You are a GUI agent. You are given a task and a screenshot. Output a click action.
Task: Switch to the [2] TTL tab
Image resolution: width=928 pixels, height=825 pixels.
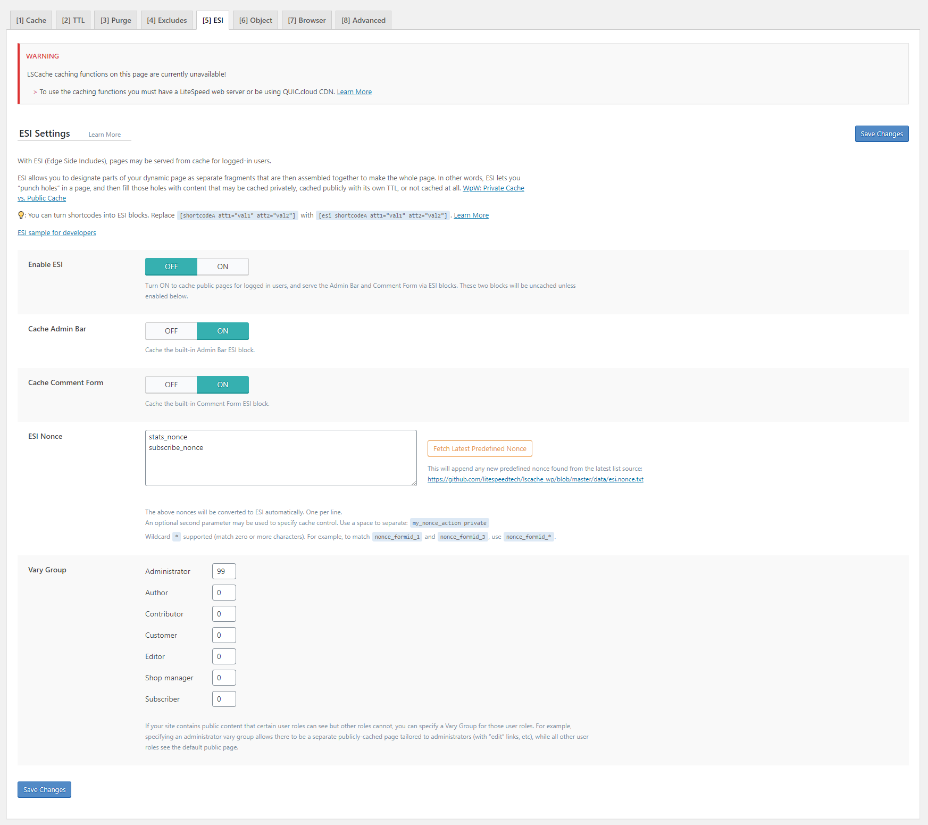73,20
